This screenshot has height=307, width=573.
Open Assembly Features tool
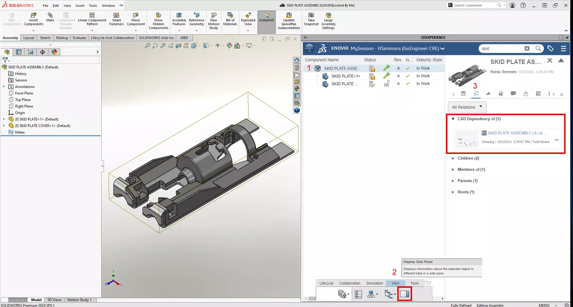pos(179,19)
